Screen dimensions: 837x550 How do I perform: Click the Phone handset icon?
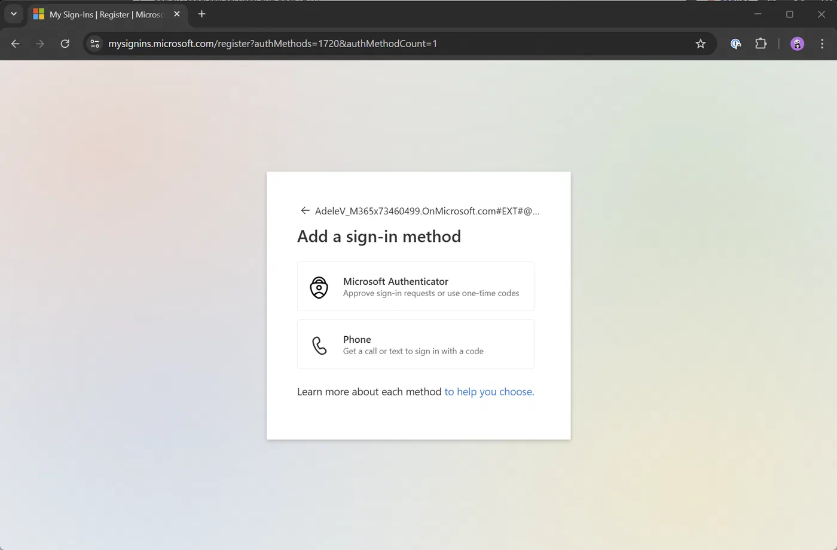coord(320,345)
